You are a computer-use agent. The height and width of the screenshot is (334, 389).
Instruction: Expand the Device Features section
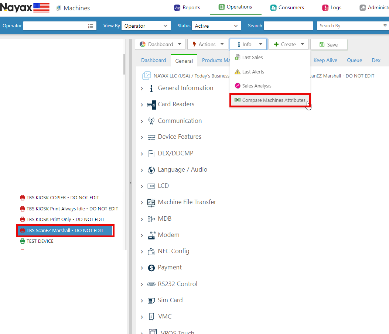point(142,137)
